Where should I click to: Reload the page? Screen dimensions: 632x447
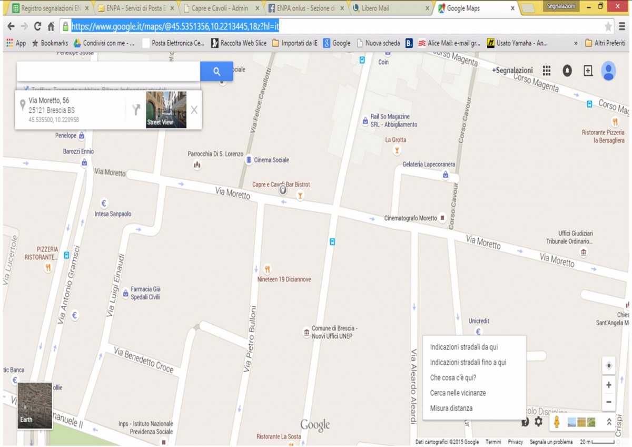pyautogui.click(x=37, y=26)
